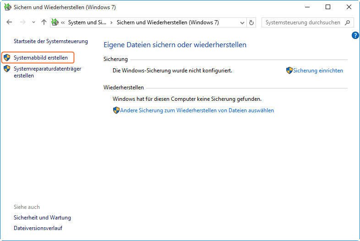Go up one level with the Up arrow
This screenshot has width=360, height=241.
[x=44, y=22]
